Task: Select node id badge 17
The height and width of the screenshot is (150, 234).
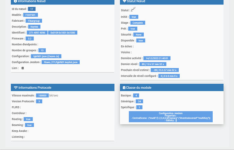Action: [32, 9]
